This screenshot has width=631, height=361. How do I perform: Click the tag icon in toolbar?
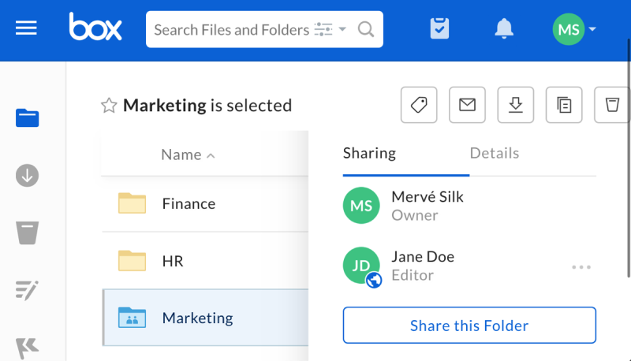point(419,105)
